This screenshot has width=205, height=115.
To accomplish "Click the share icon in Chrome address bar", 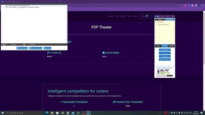I will tap(178, 6).
